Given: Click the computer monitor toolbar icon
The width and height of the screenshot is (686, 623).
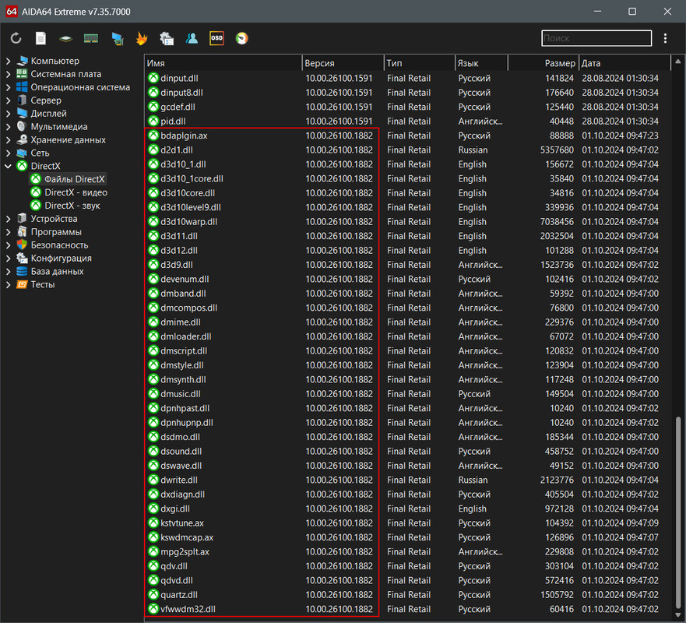Looking at the screenshot, I should pos(118,38).
